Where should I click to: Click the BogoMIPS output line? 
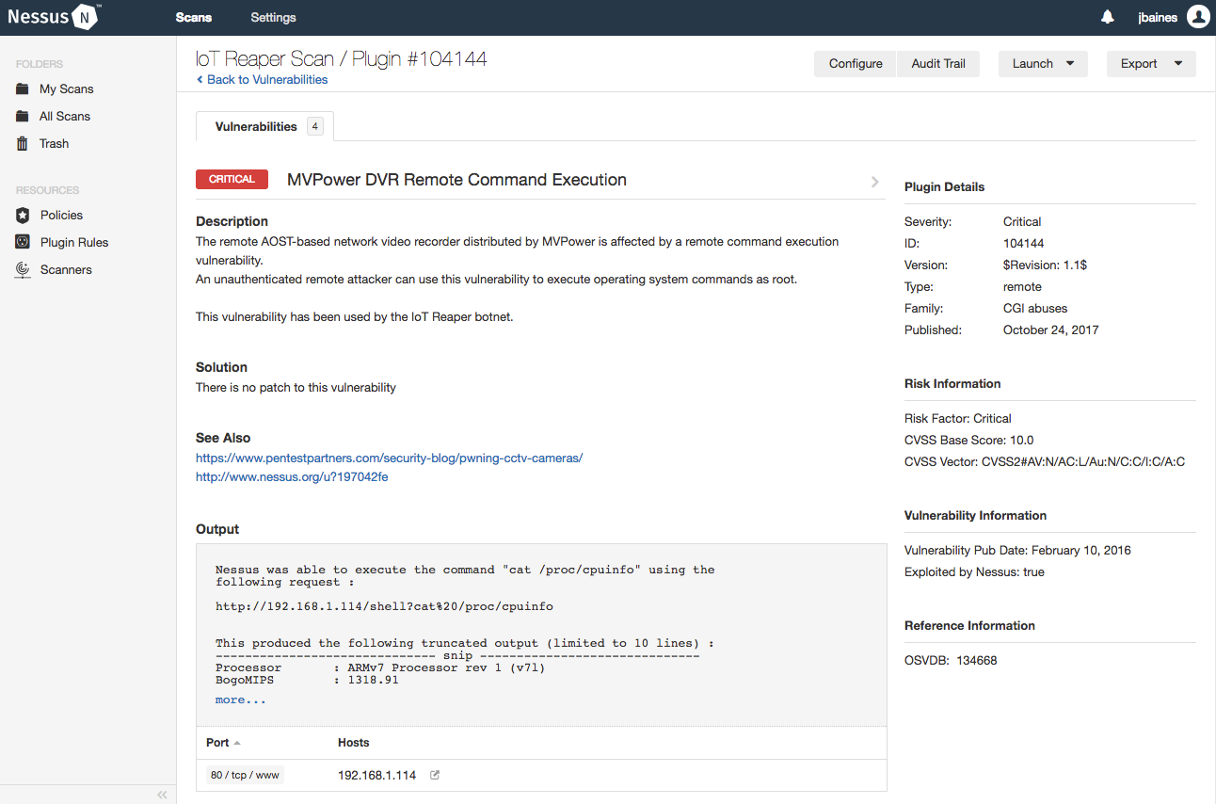click(x=307, y=680)
